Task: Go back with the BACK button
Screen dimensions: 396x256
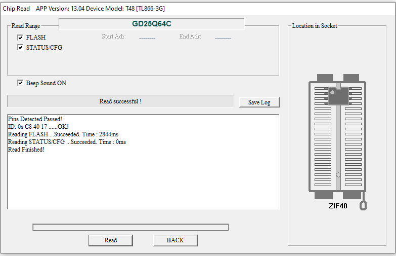Action: tap(175, 240)
